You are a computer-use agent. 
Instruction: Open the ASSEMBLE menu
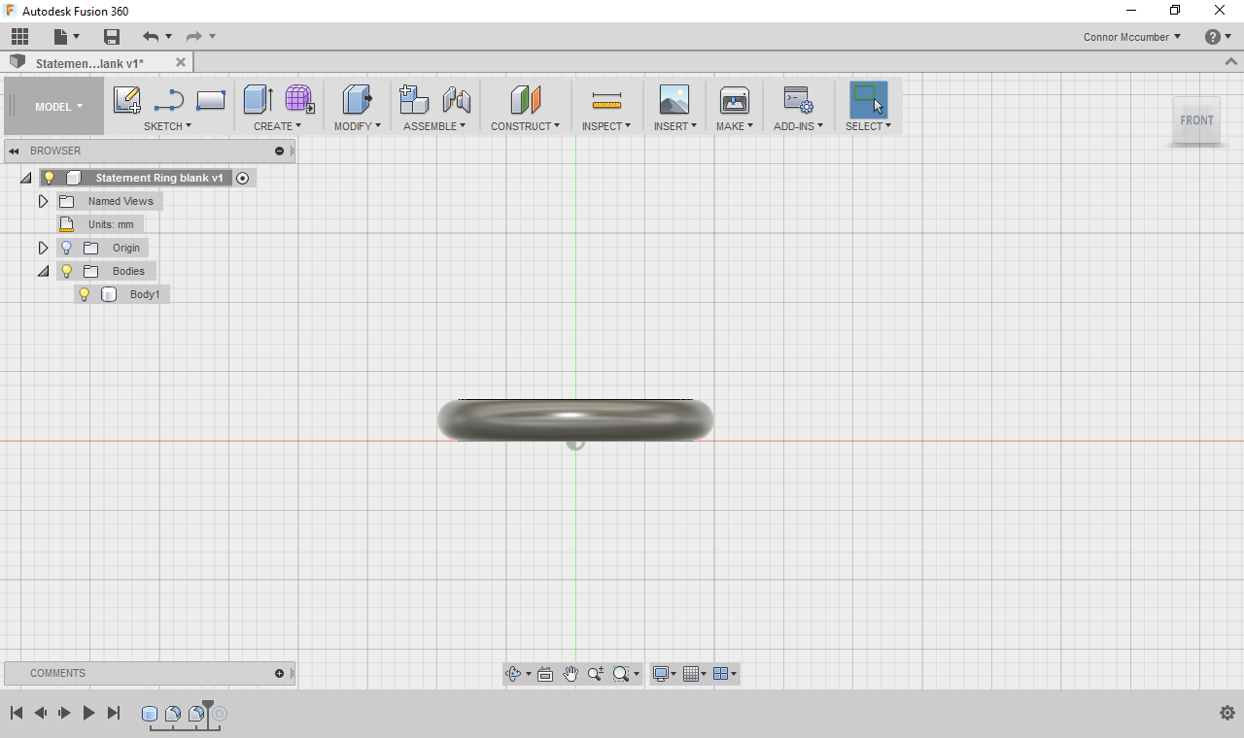point(434,126)
